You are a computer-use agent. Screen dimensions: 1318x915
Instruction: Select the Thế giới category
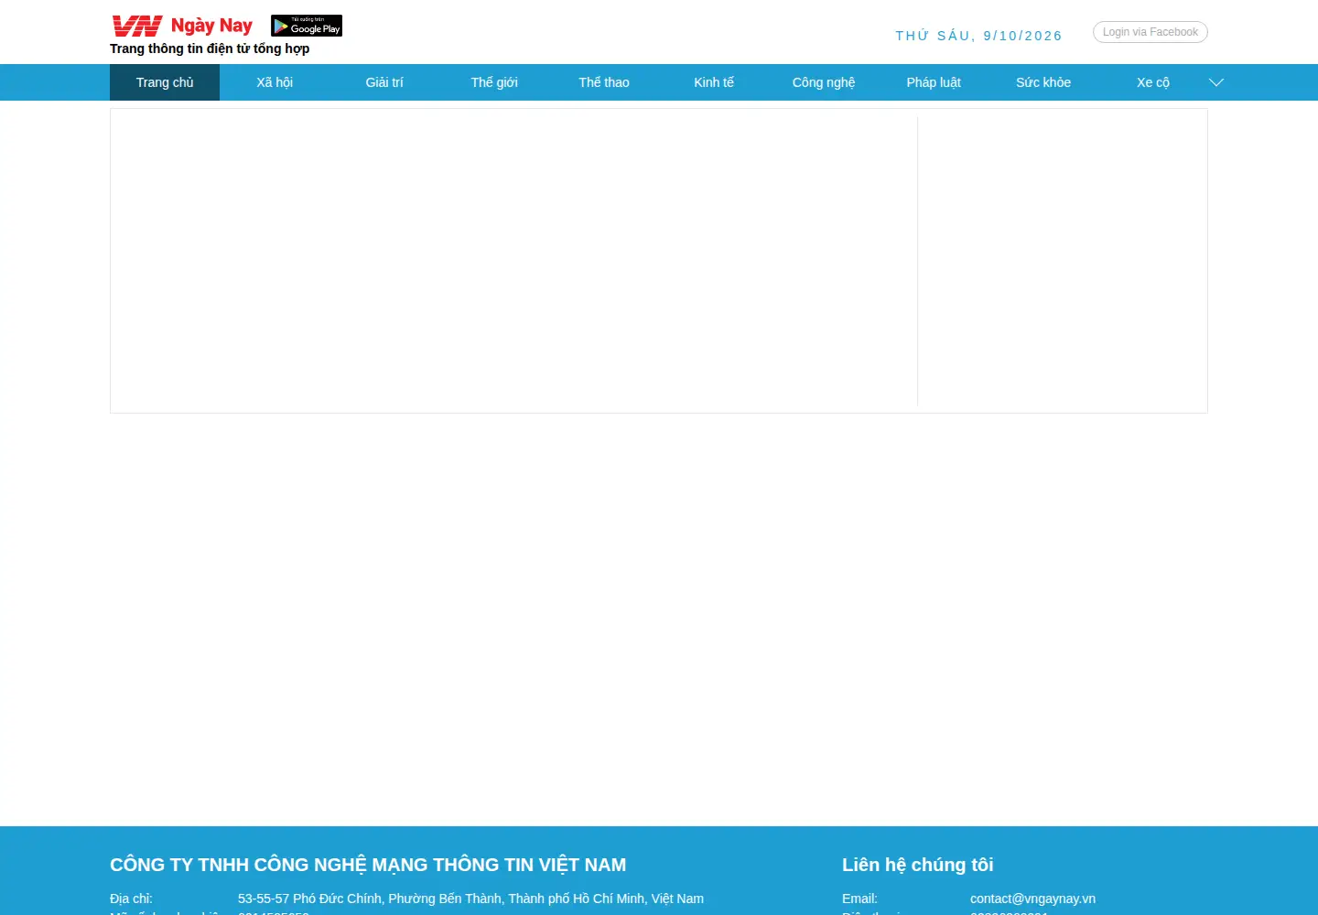(494, 82)
